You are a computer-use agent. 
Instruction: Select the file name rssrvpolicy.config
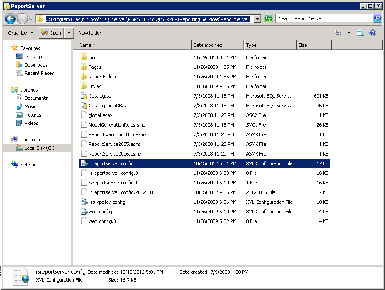[107, 202]
